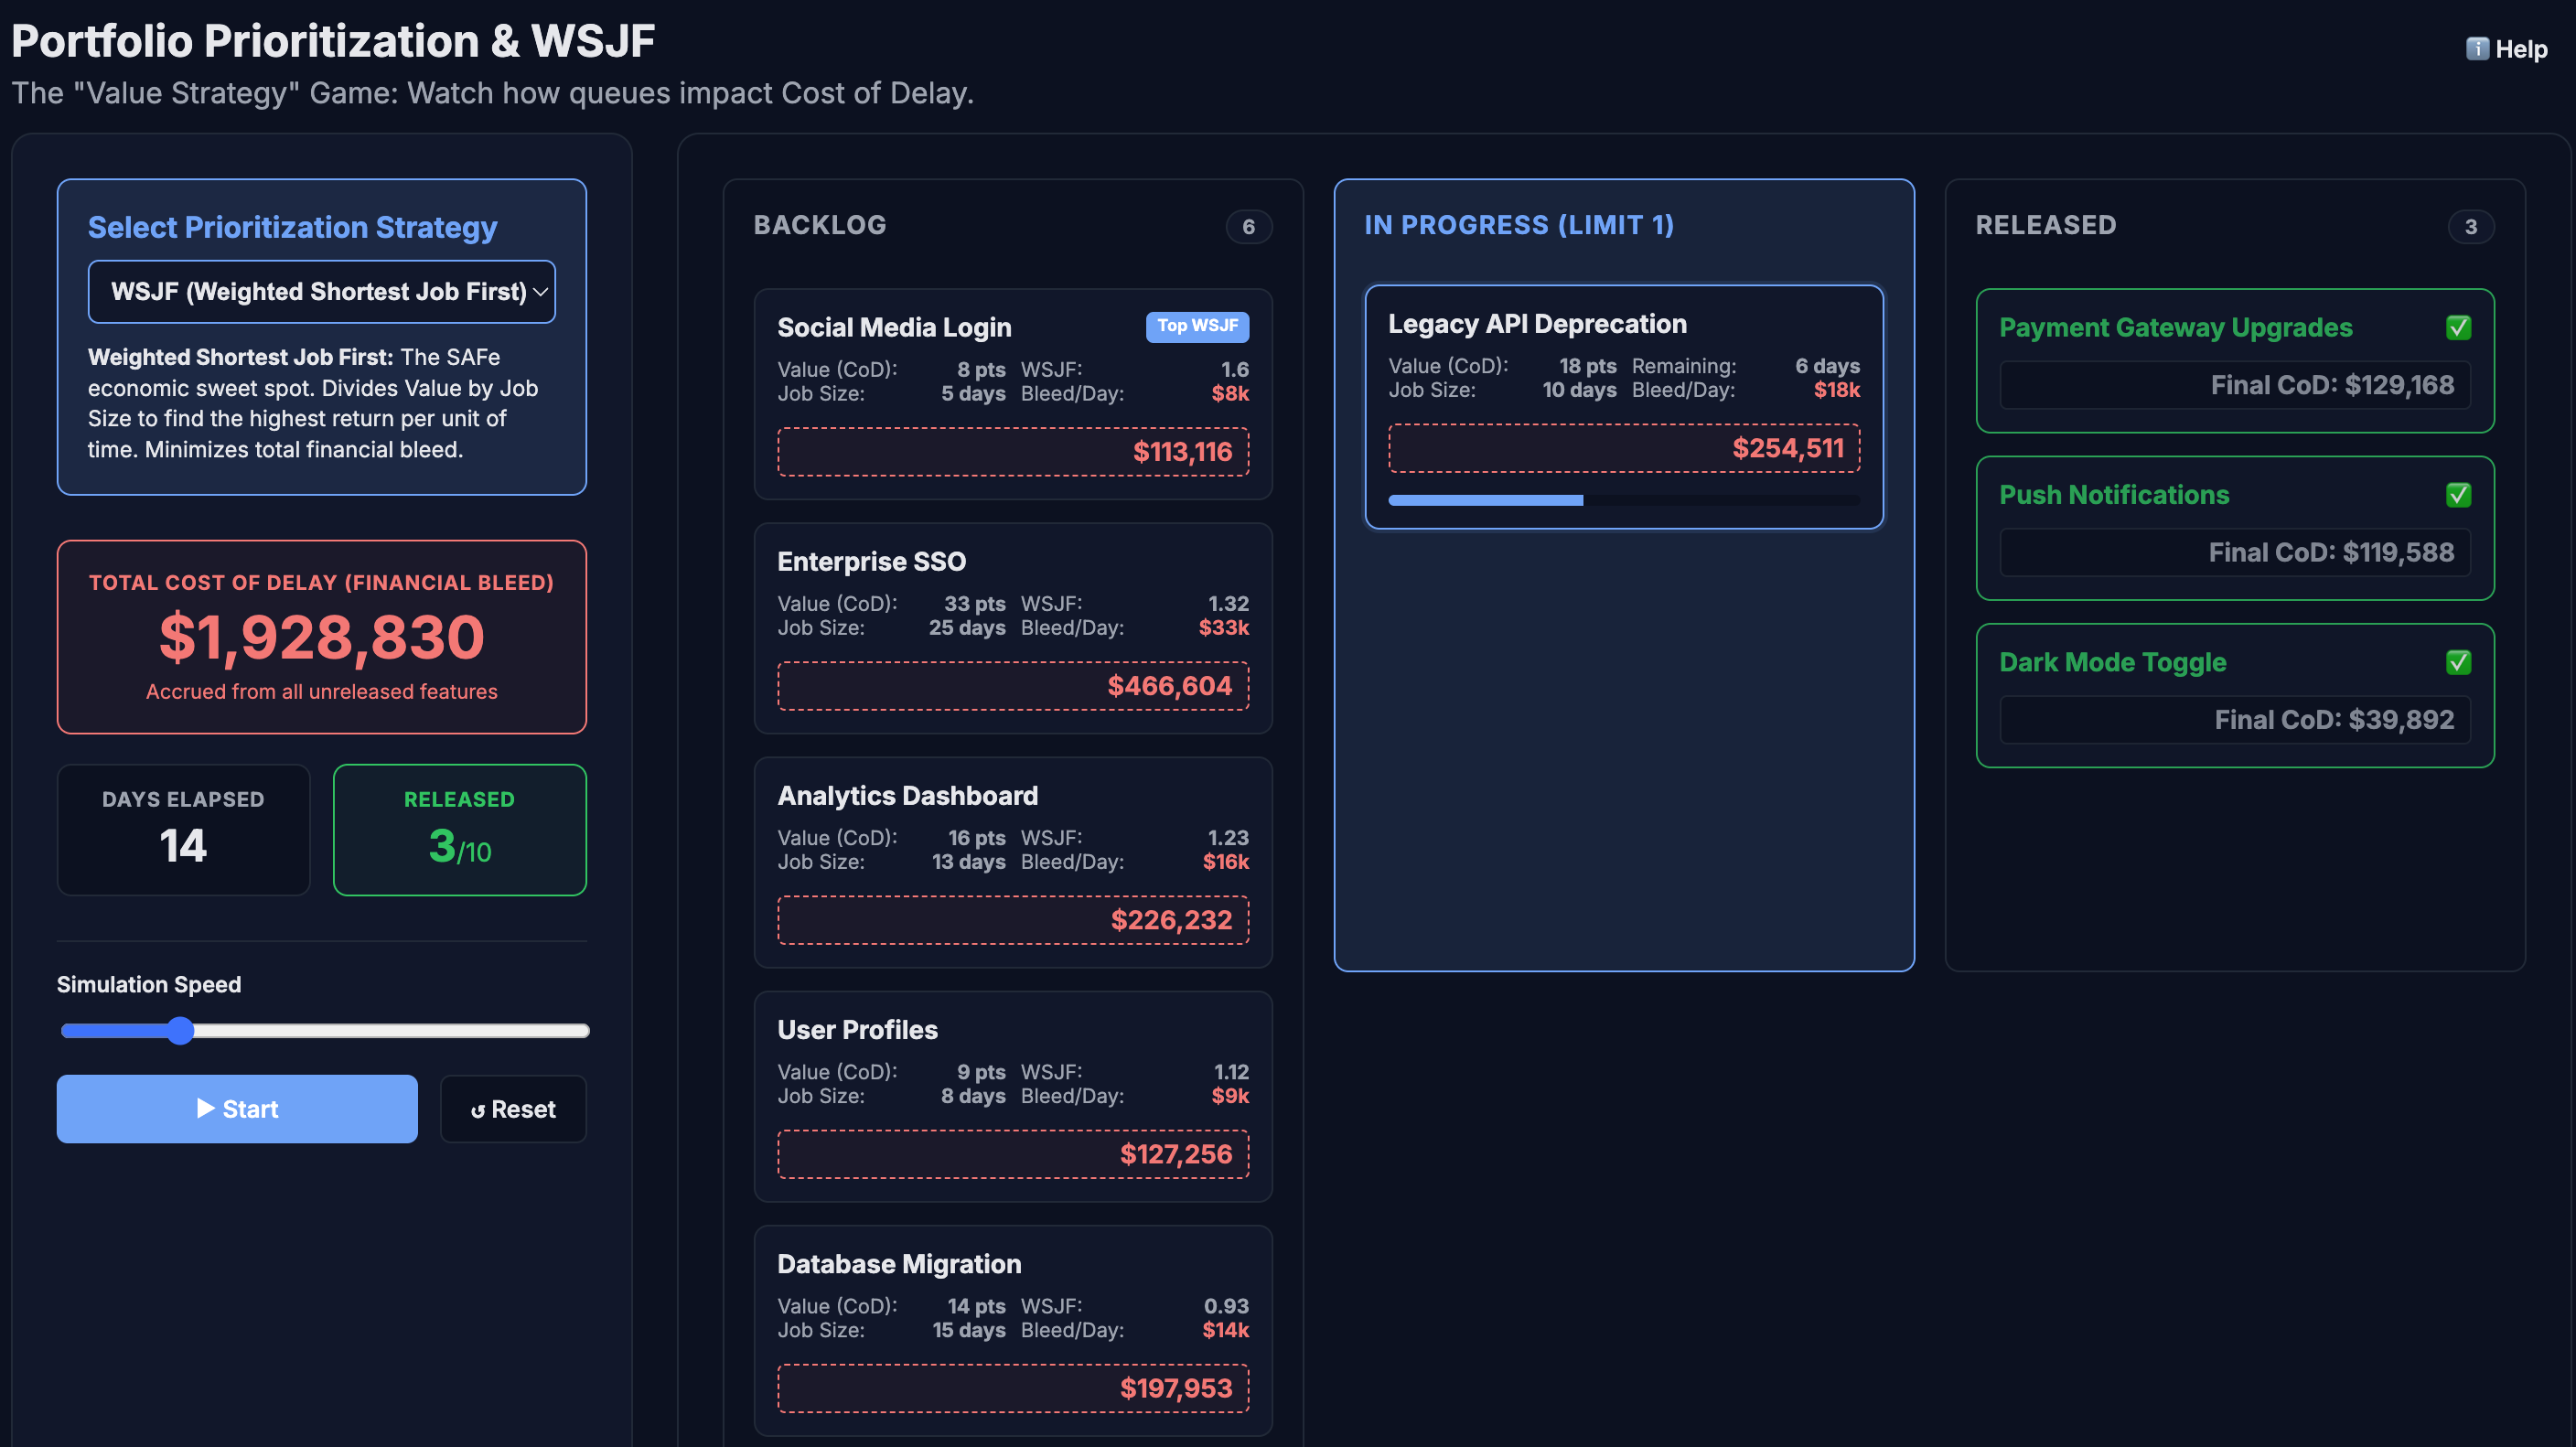Screen dimensions: 2576x1447
Task: Click Final CoD: $129,168 on Payment Gateway
Action: coord(2331,385)
